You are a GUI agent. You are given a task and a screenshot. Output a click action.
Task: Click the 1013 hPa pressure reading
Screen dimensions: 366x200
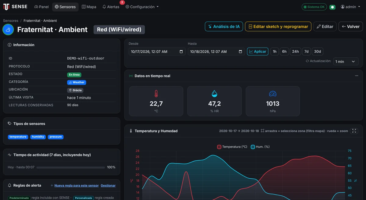point(273,104)
